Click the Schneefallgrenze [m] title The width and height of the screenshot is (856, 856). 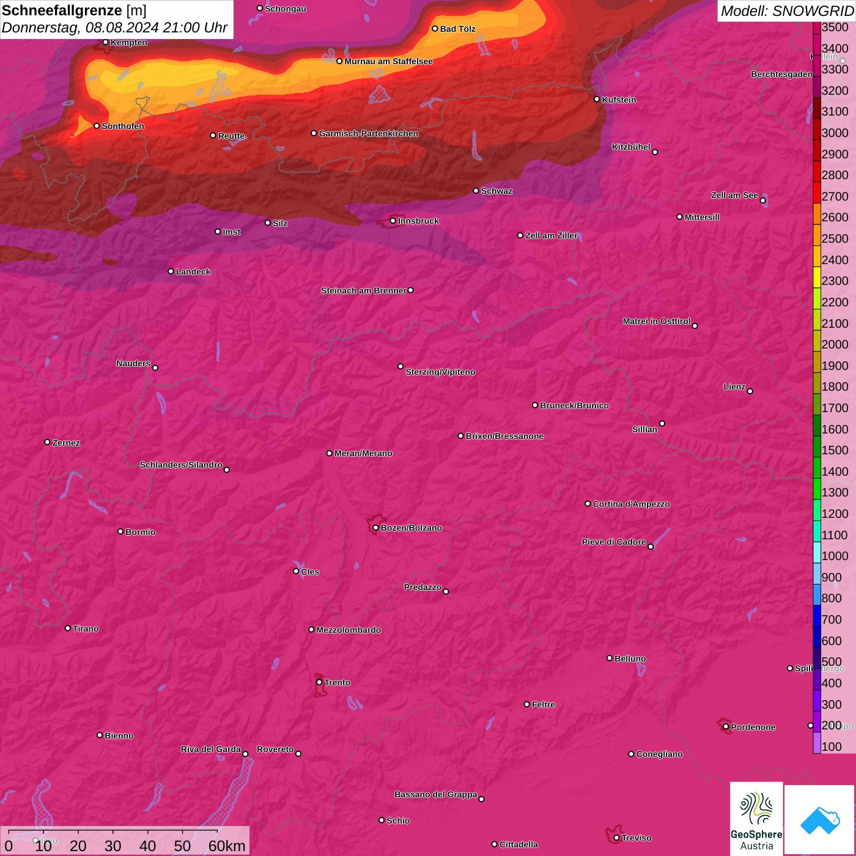(74, 10)
